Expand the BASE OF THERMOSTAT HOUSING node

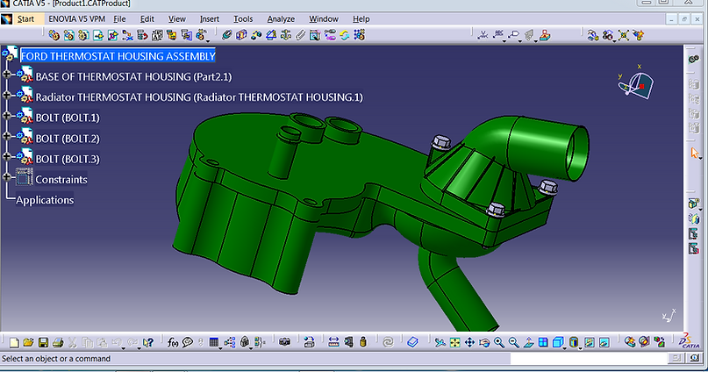click(6, 74)
